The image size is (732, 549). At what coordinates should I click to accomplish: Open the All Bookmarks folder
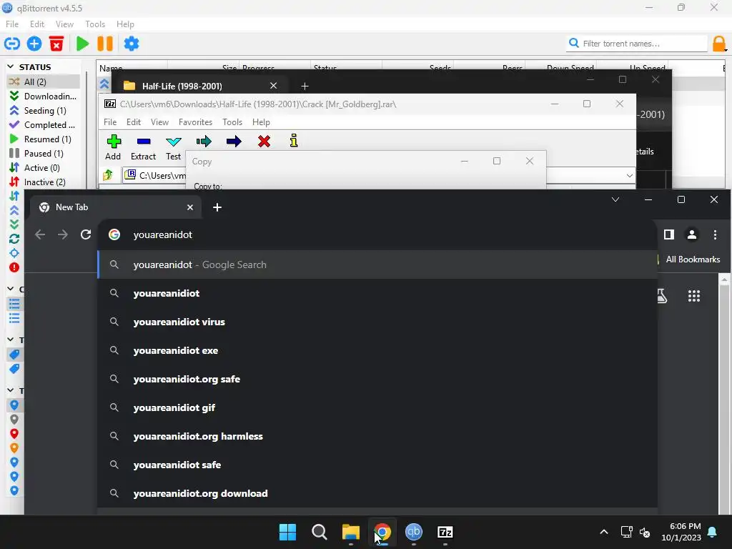pos(692,259)
